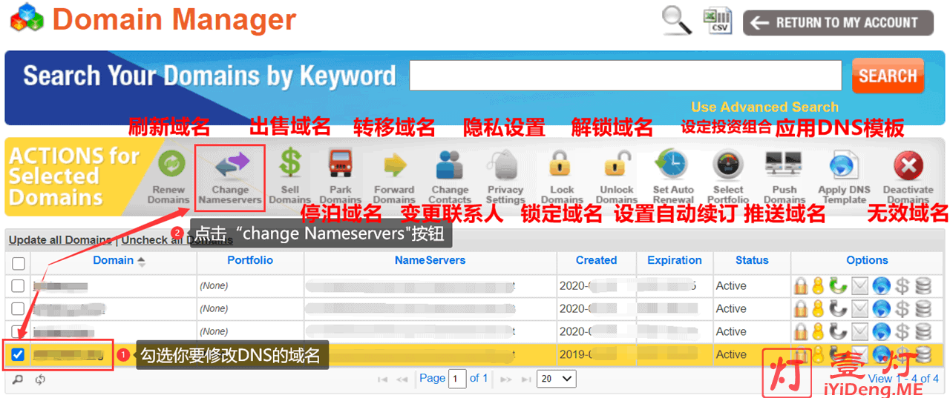Image resolution: width=950 pixels, height=398 pixels.
Task: Open the contact person icon in first domain row
Action: pos(818,286)
